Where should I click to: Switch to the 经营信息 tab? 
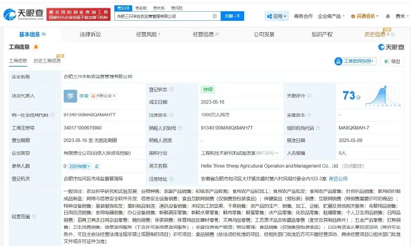coord(206,34)
